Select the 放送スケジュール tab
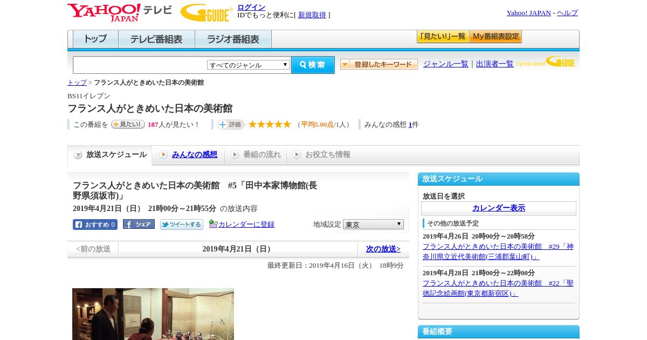 (x=110, y=155)
